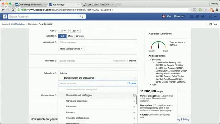Click Wesley Chrome profile button
The width and height of the screenshot is (220, 124).
(x=214, y=4)
